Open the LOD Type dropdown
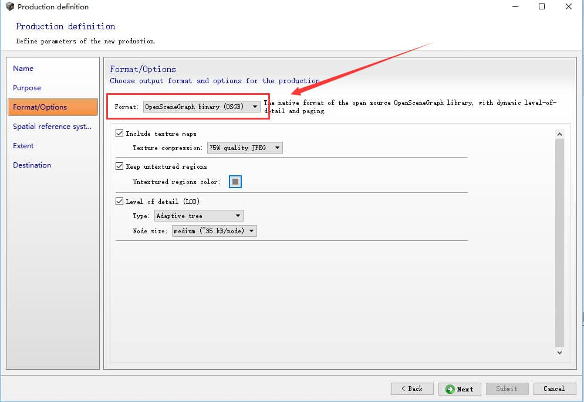The height and width of the screenshot is (402, 584). 198,216
